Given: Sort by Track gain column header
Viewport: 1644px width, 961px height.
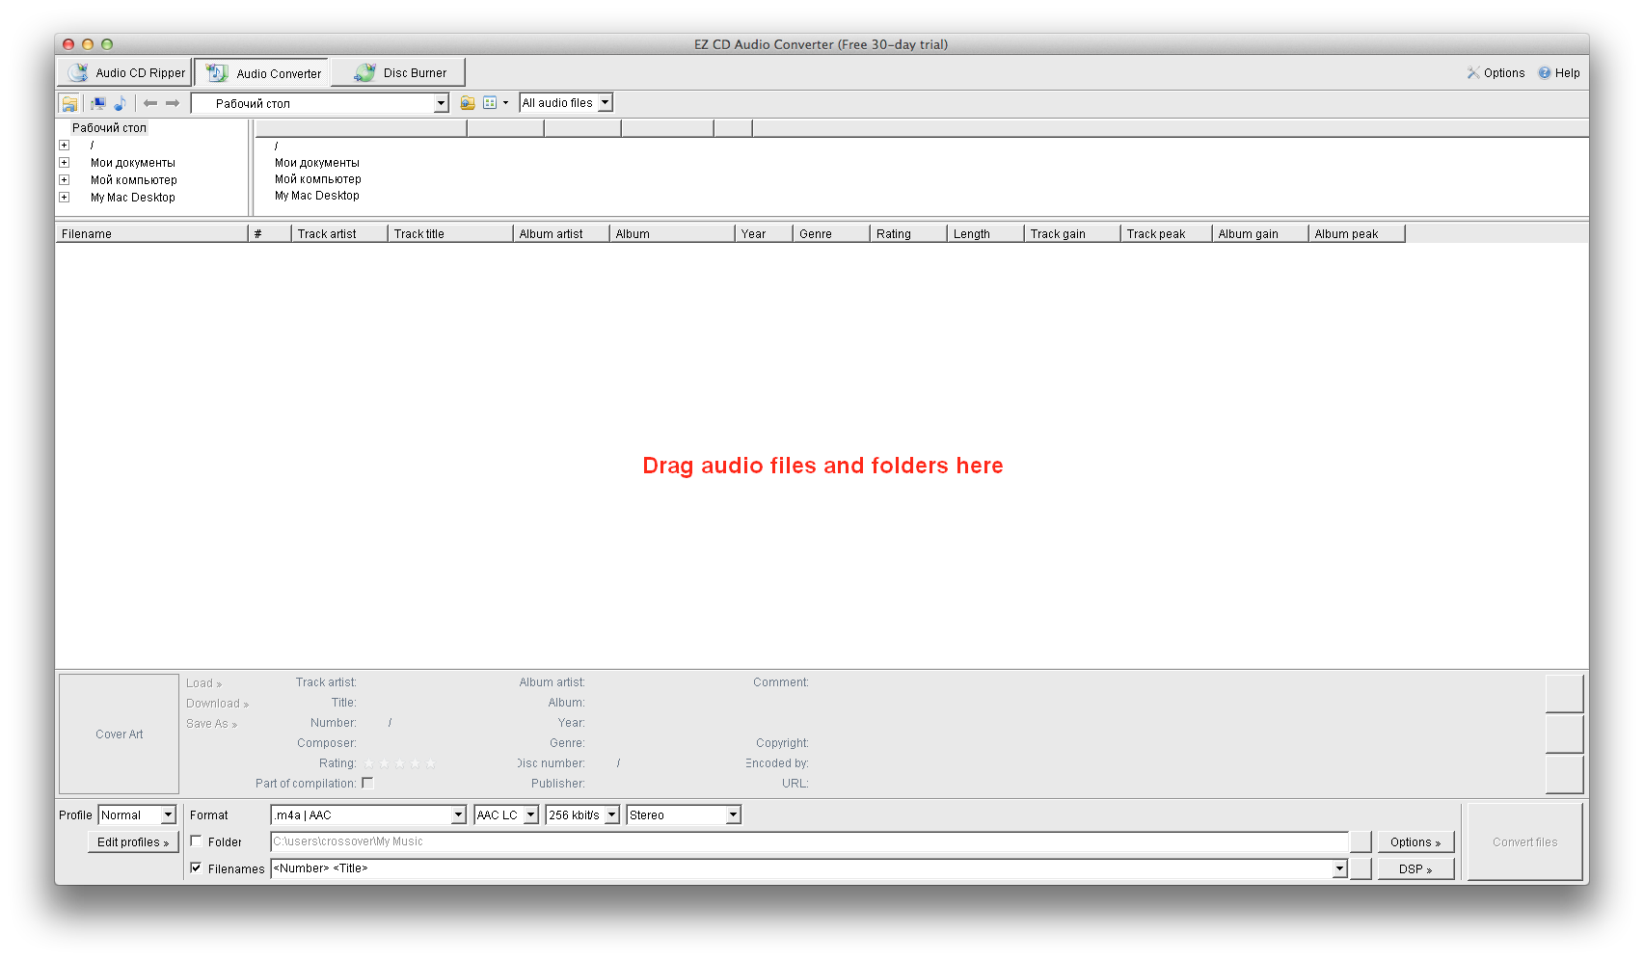Looking at the screenshot, I should [1072, 234].
